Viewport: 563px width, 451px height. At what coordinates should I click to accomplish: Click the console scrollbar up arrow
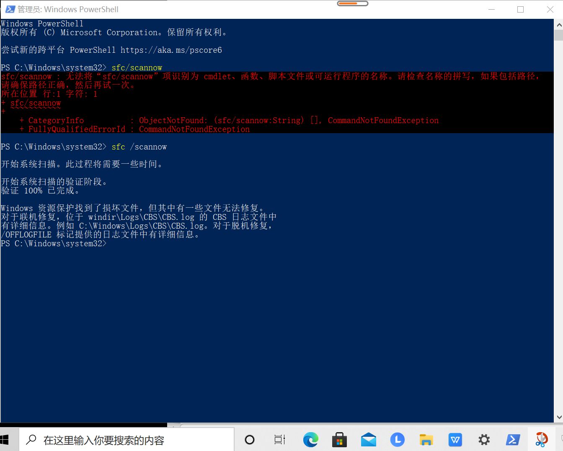click(559, 24)
